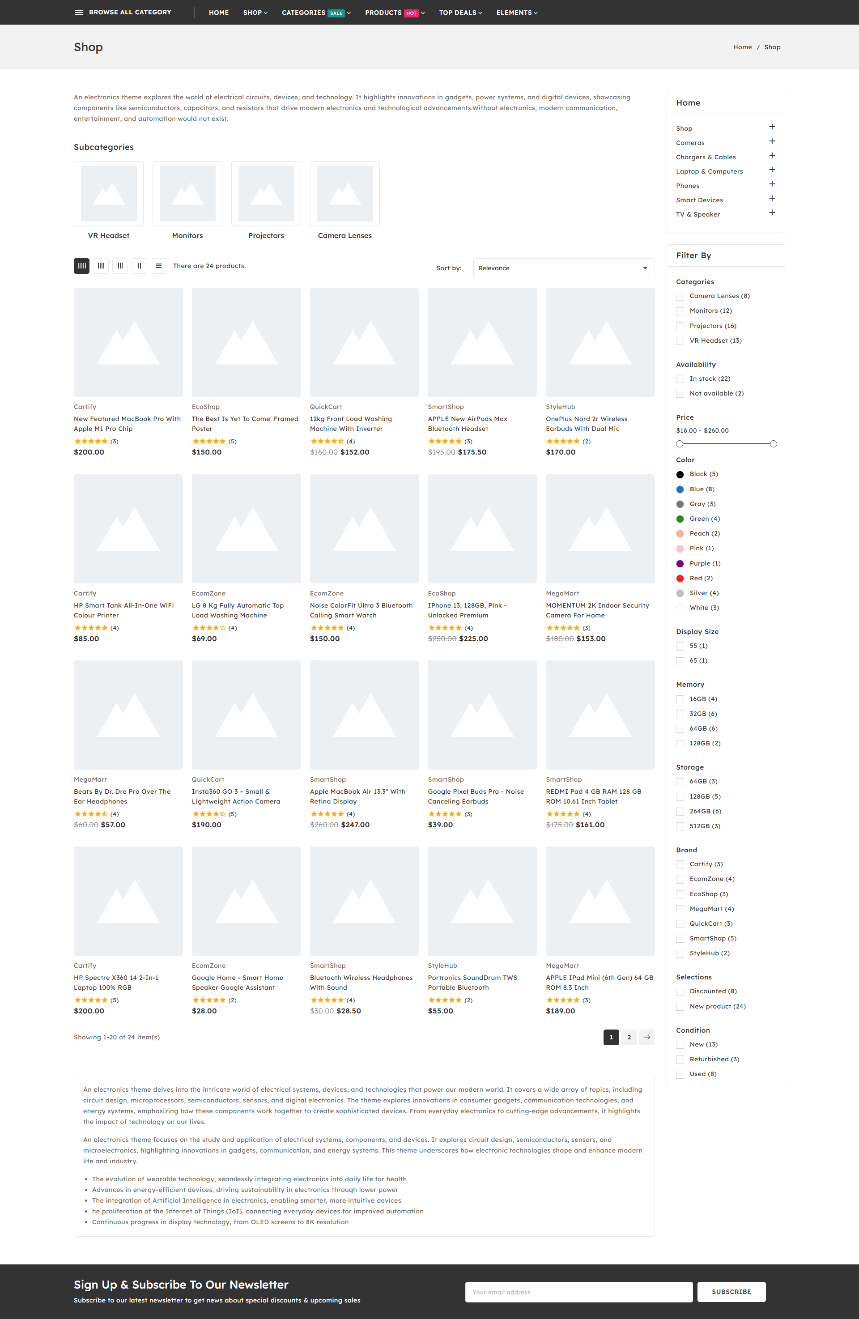Click the Projectors subcategory image
This screenshot has width=859, height=1319.
(266, 193)
